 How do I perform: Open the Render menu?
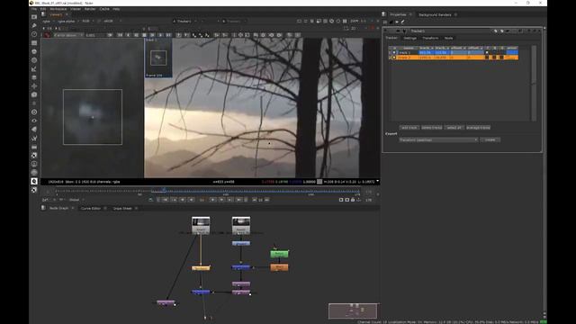(x=90, y=9)
